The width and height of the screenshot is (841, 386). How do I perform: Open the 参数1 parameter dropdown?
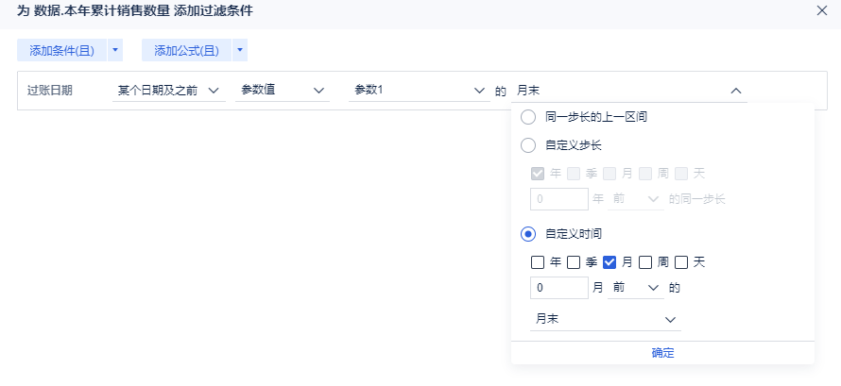tap(419, 91)
